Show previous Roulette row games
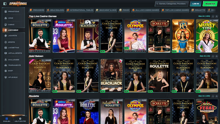Image resolution: width=220 pixels, height=124 pixels. [213, 96]
